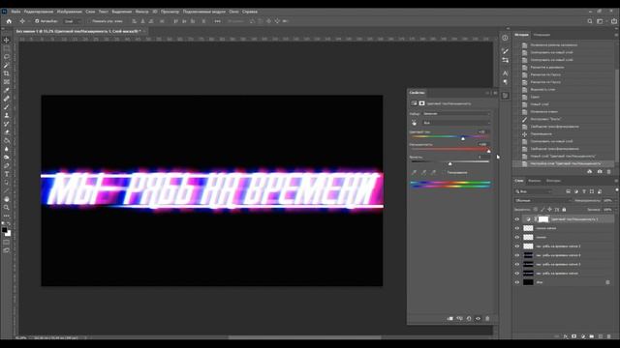This screenshot has width=620, height=348.
Task: Click the foreground color swatch
Action: tap(4, 230)
